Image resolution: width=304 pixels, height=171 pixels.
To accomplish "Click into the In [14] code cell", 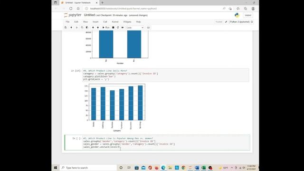I will (166, 75).
